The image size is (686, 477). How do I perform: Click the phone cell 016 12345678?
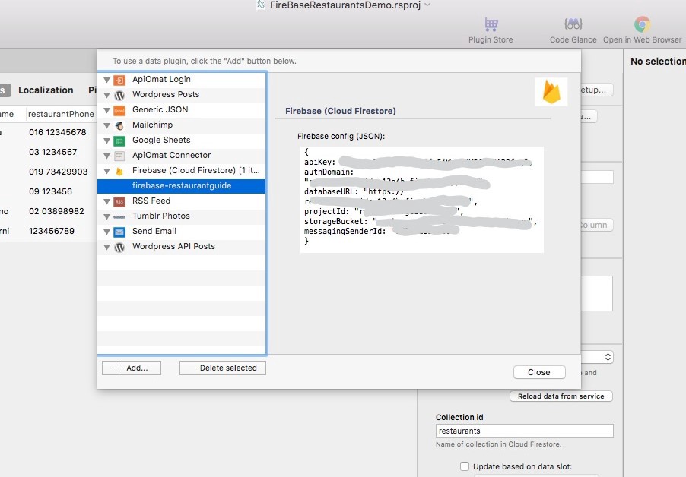(58, 132)
